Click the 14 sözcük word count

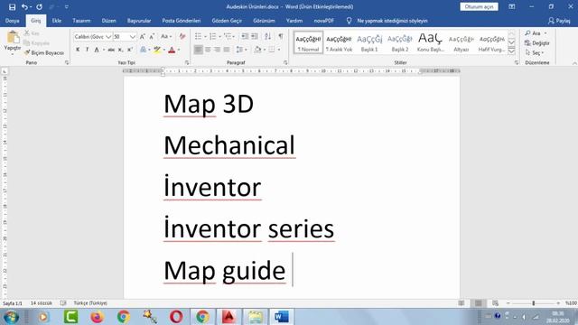[42, 303]
